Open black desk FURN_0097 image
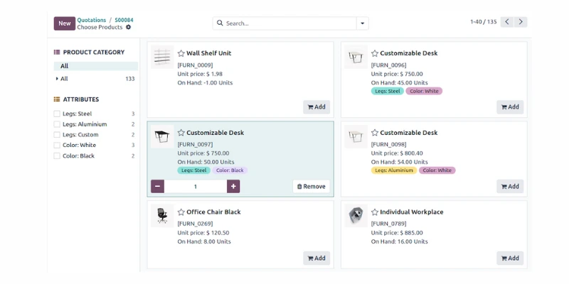Image resolution: width=569 pixels, height=284 pixels. [x=162, y=136]
